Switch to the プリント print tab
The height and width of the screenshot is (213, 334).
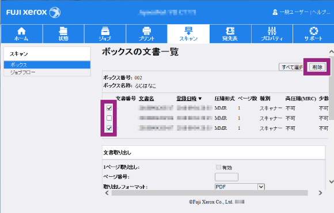point(146,34)
